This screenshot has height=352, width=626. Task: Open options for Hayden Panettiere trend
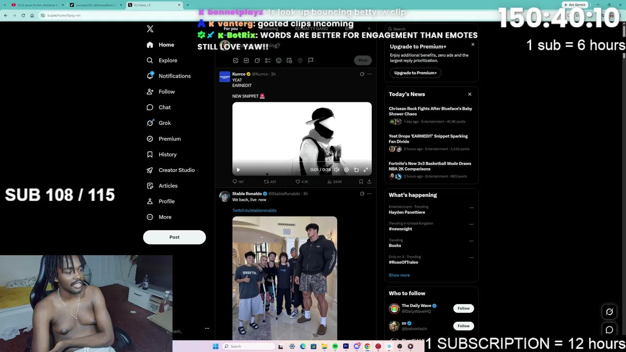[471, 208]
